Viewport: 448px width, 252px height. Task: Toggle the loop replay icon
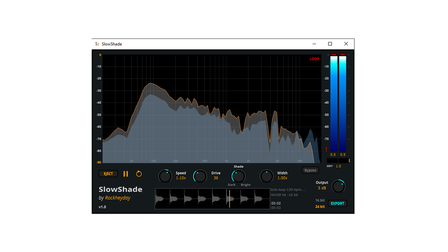(139, 174)
